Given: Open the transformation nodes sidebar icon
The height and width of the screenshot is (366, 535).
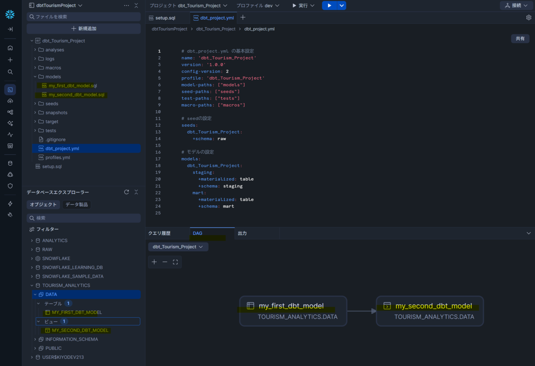Looking at the screenshot, I should 10,112.
